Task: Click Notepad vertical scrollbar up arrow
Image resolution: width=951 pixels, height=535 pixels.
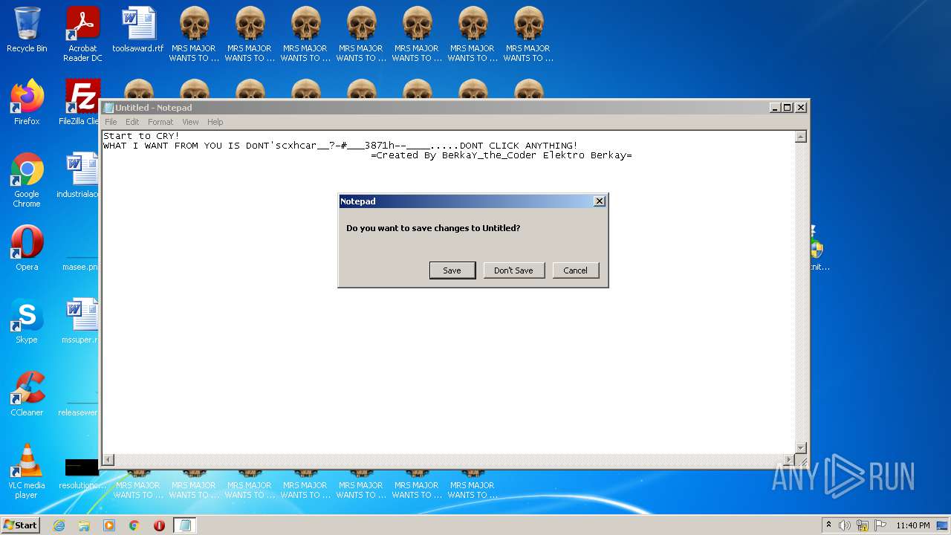Action: pos(800,137)
